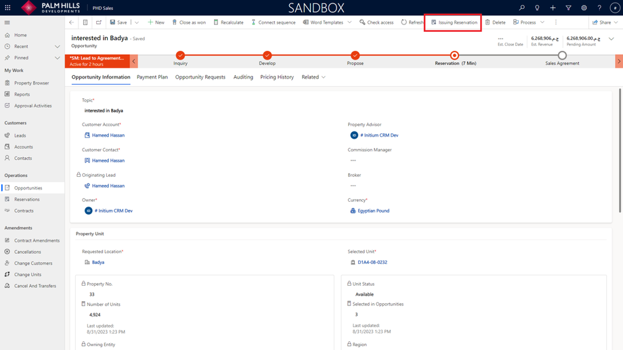The height and width of the screenshot is (350, 623).
Task: Click the help question mark icon
Action: (x=599, y=7)
